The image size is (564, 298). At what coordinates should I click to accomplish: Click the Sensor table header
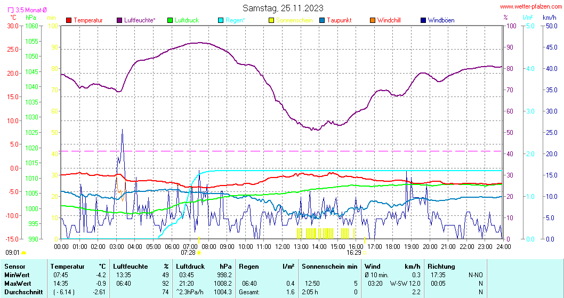pyautogui.click(x=15, y=267)
